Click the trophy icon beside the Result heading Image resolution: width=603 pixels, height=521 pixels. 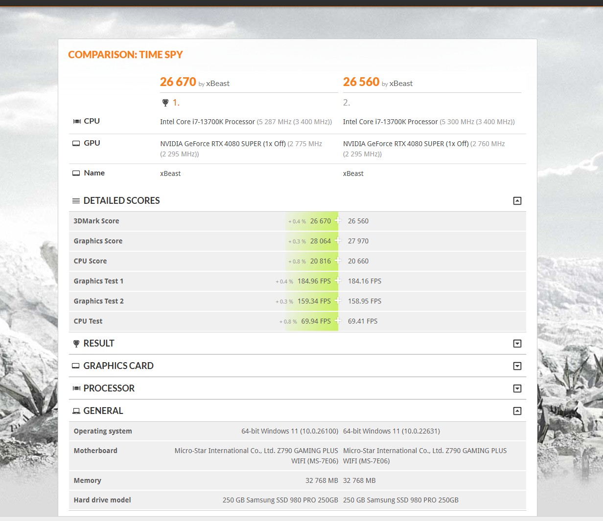coord(76,344)
